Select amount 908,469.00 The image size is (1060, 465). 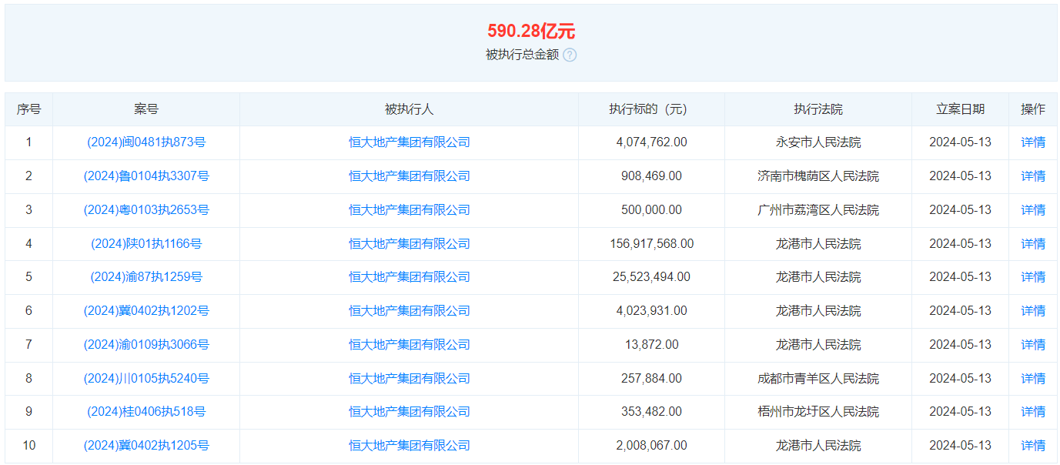(x=651, y=176)
